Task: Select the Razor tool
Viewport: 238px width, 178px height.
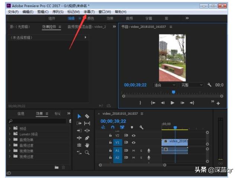Action: 87,116
